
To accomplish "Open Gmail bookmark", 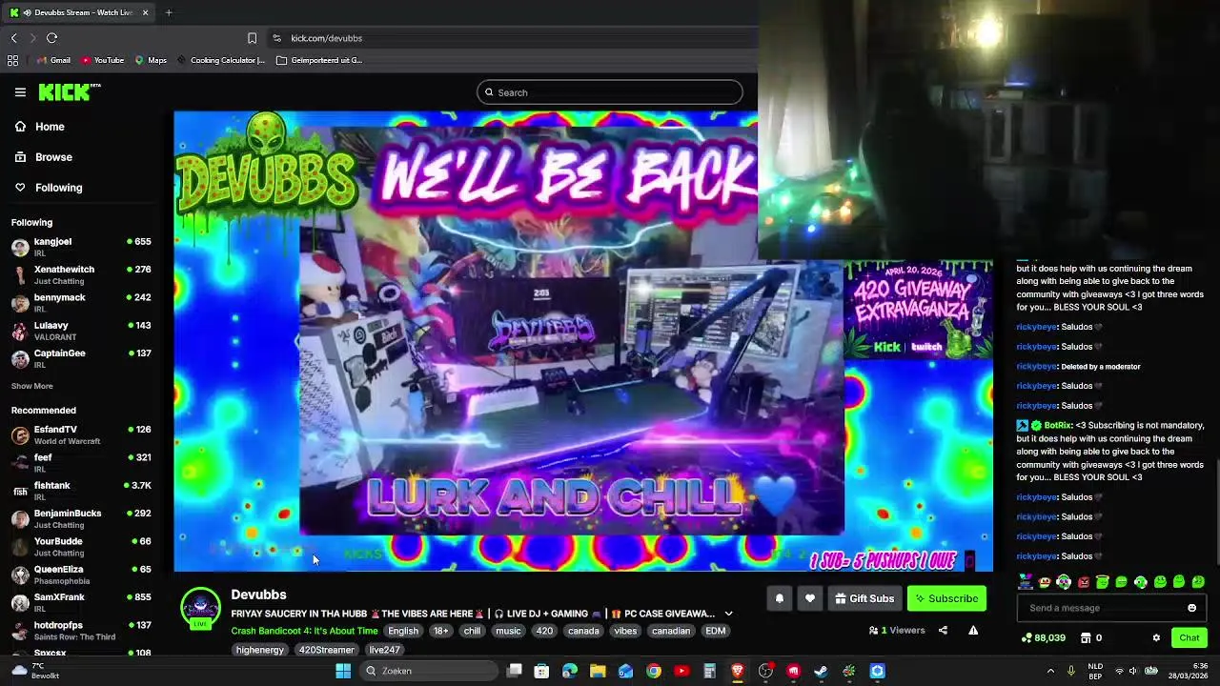I will tap(52, 60).
